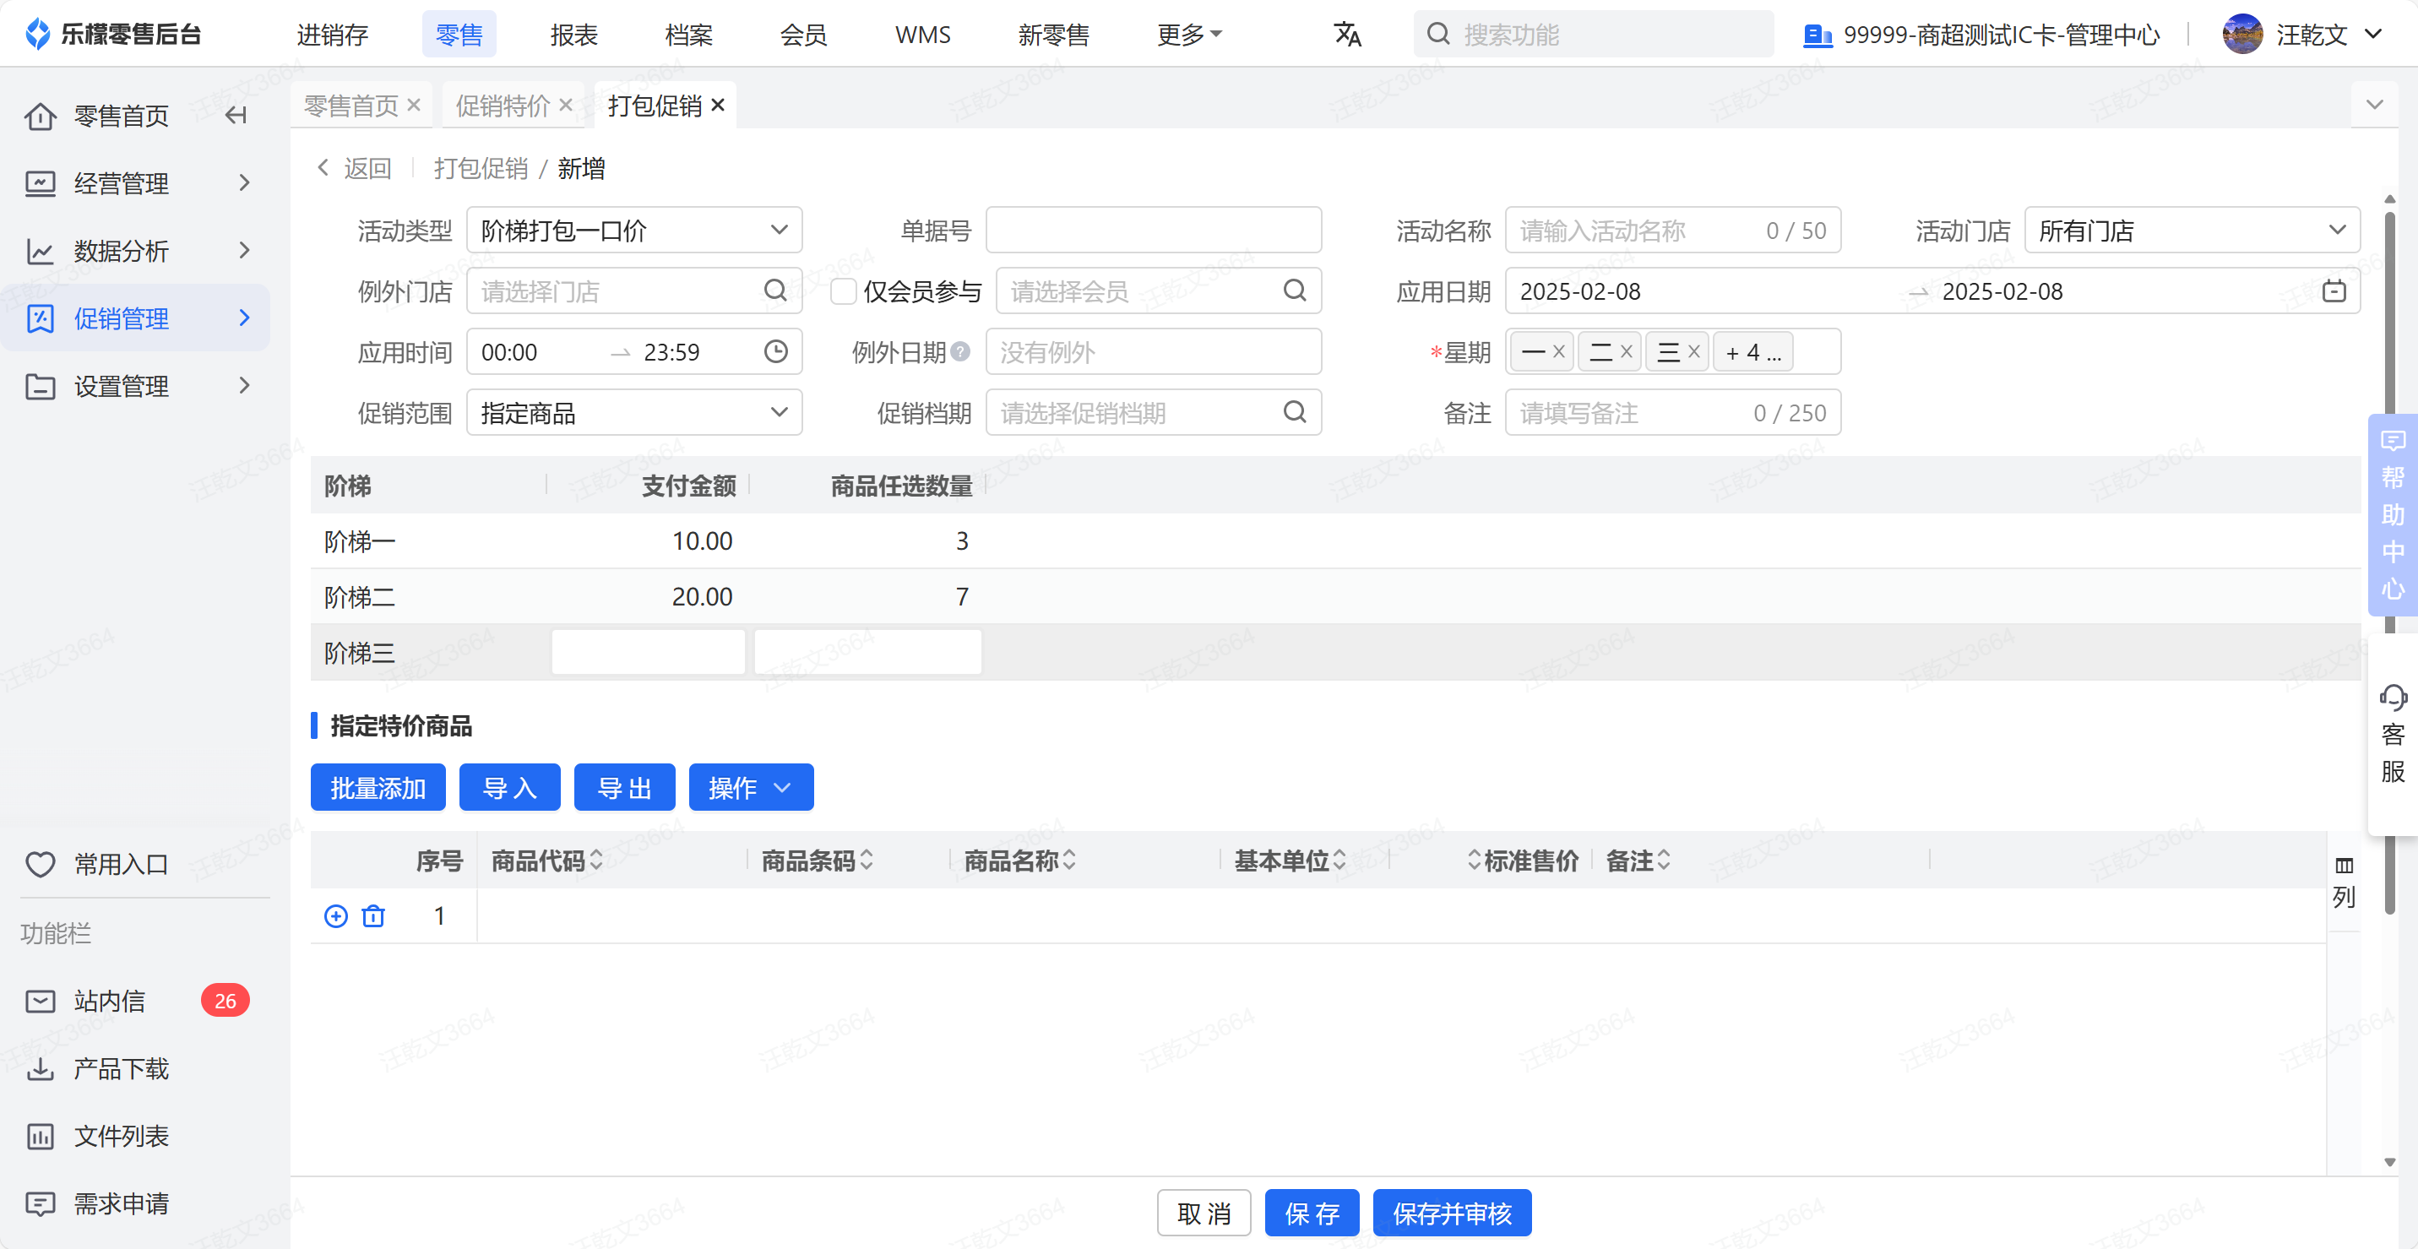The image size is (2418, 1249).
Task: Toggle the 仅会员参与 checkbox
Action: [844, 291]
